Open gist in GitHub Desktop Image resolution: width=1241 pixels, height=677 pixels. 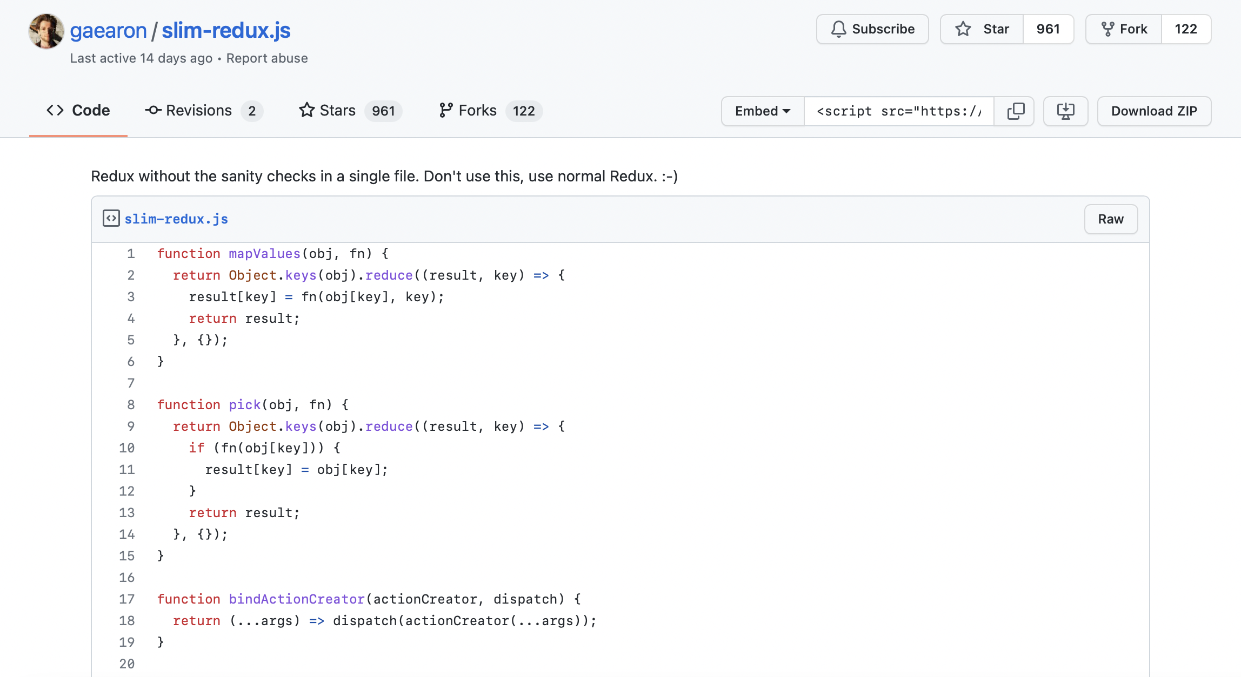click(1066, 111)
